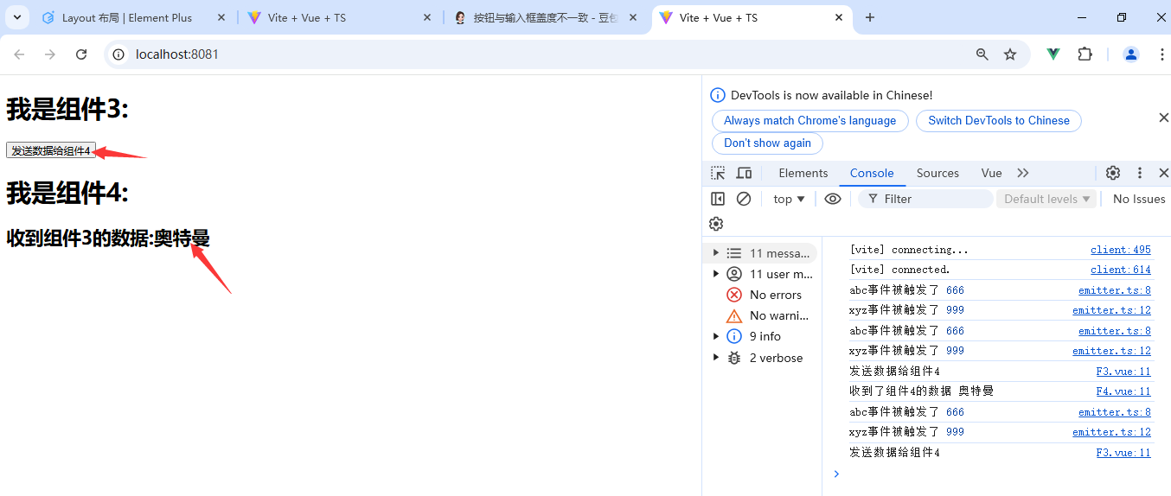Click the browser forward arrow
The height and width of the screenshot is (496, 1171).
coord(50,54)
